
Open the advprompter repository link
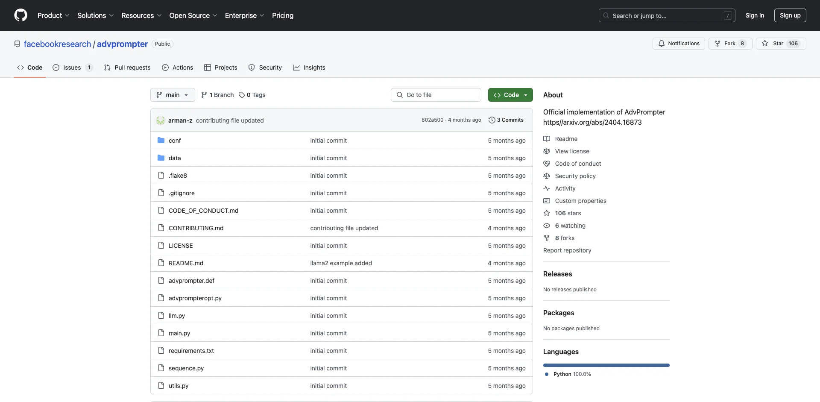pos(123,44)
